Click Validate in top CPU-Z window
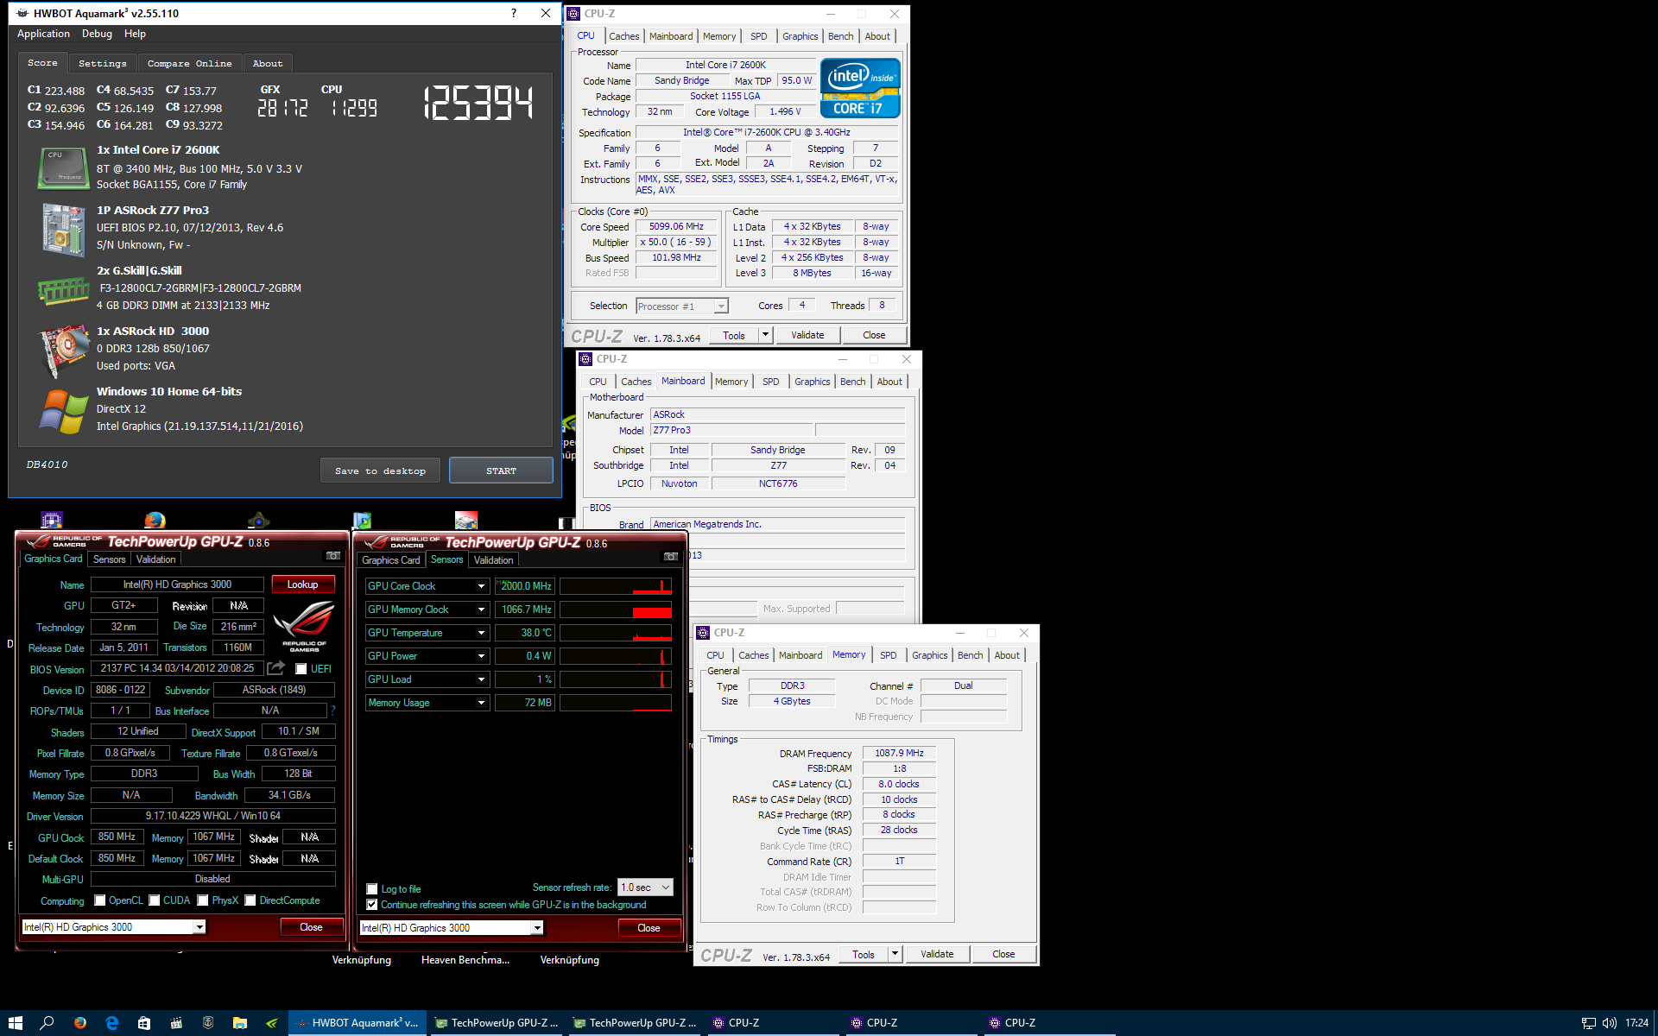 coord(807,335)
